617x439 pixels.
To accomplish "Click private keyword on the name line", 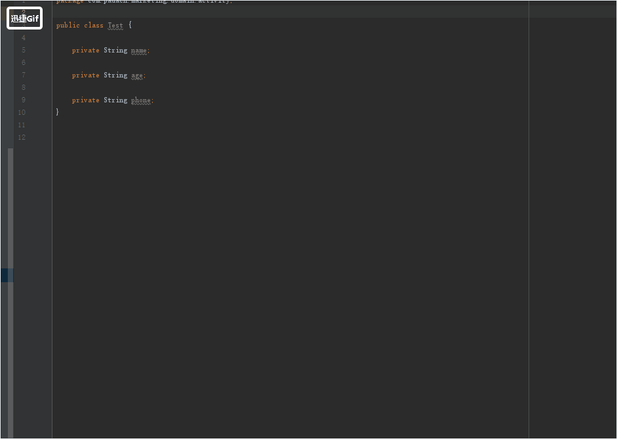I will tap(85, 51).
